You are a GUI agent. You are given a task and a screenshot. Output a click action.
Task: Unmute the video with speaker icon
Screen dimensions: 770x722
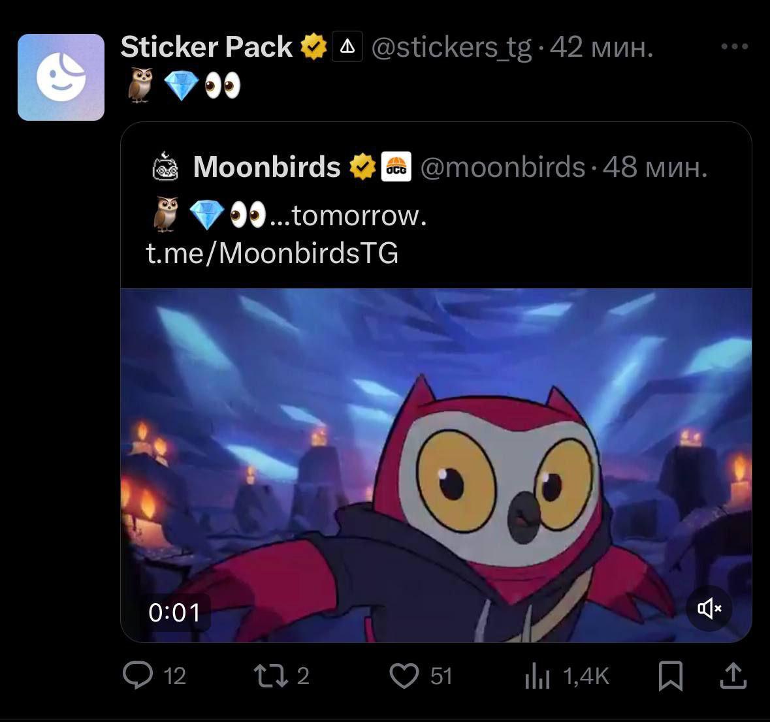click(709, 608)
